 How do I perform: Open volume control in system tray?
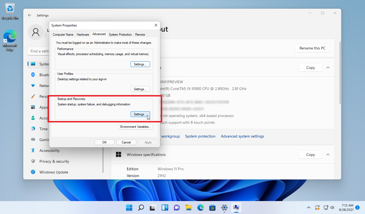click(332, 208)
